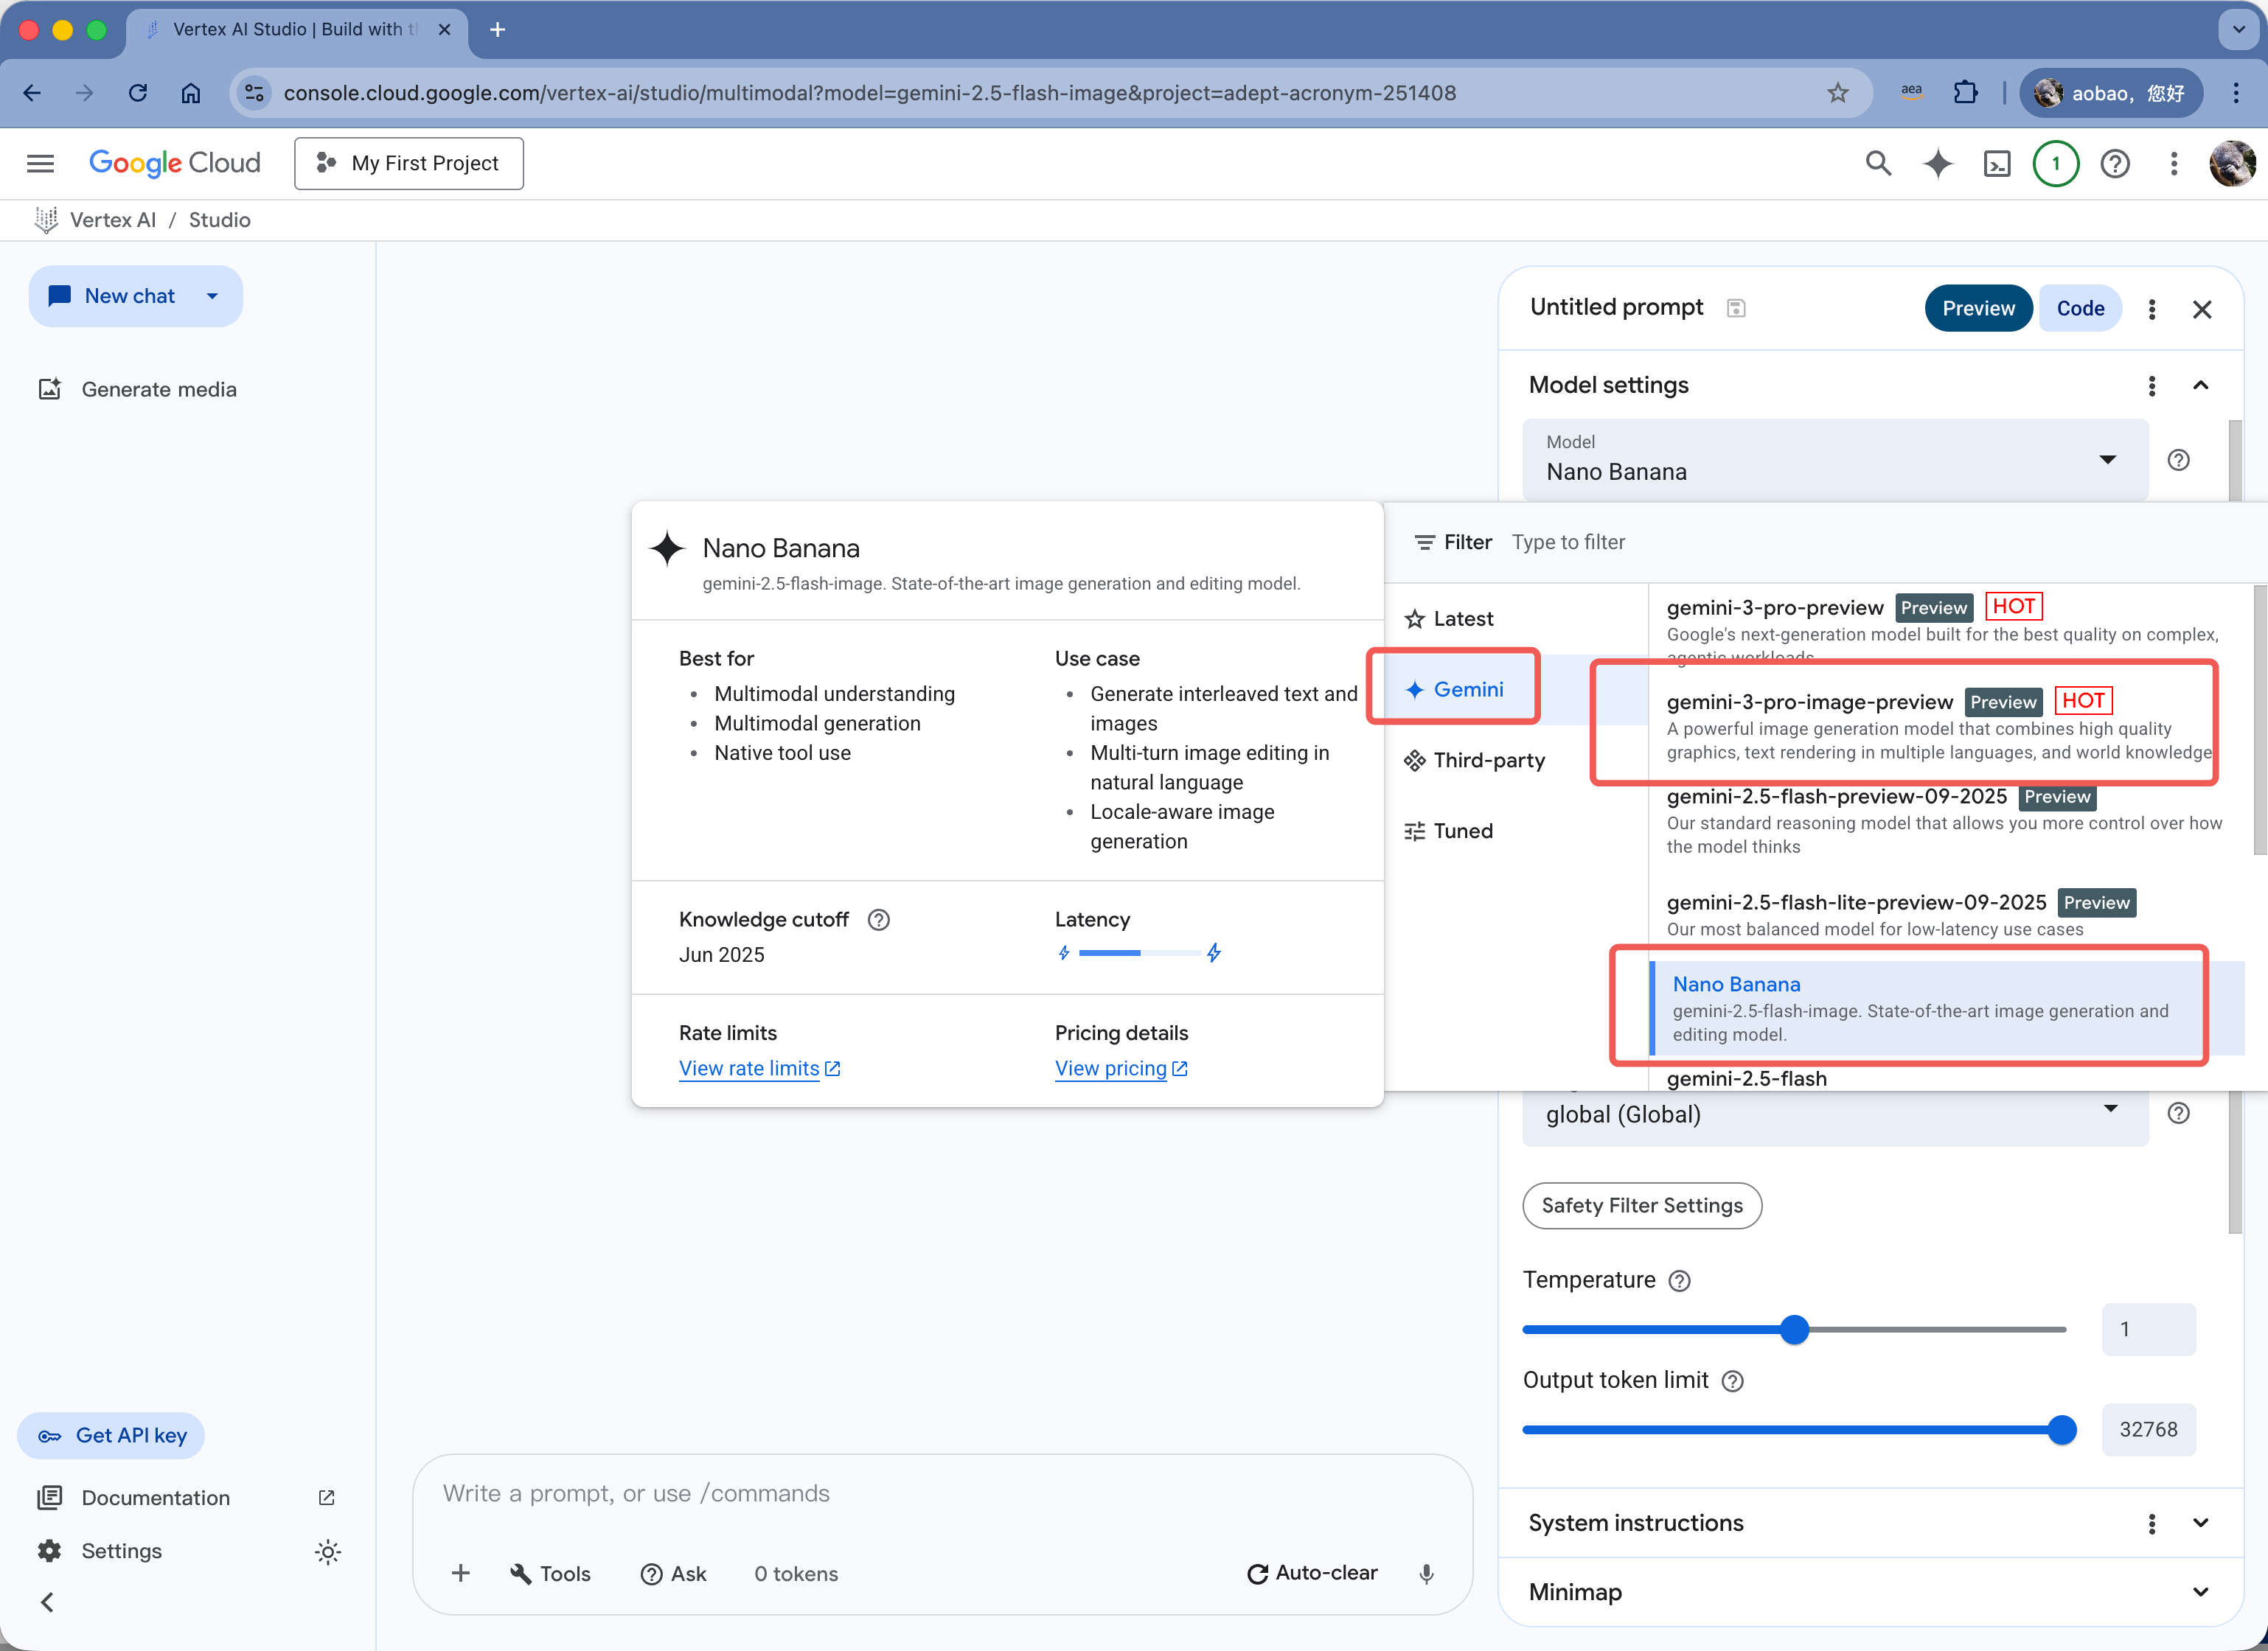Click the microphone icon in prompt box
2268x1651 pixels.
(x=1426, y=1574)
